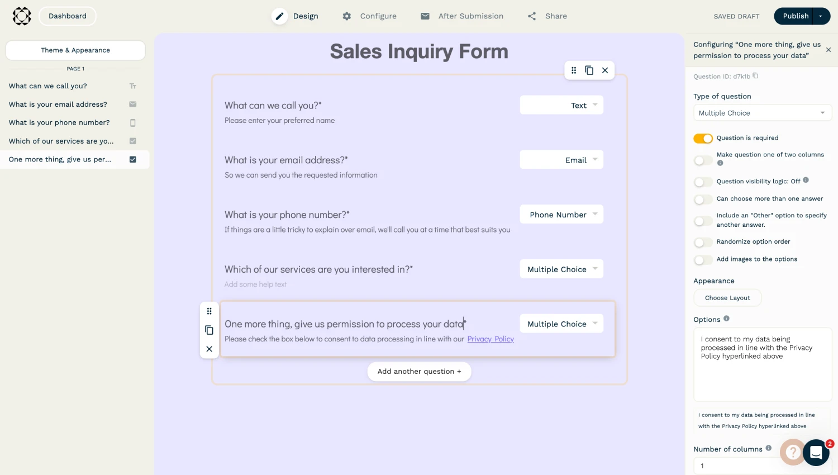
Task: Click the phone icon next to phone number question
Action: point(132,122)
